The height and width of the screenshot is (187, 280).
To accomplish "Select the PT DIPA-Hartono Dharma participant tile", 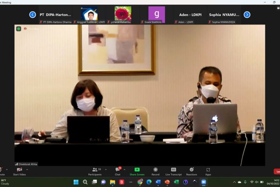I will click(x=56, y=15).
